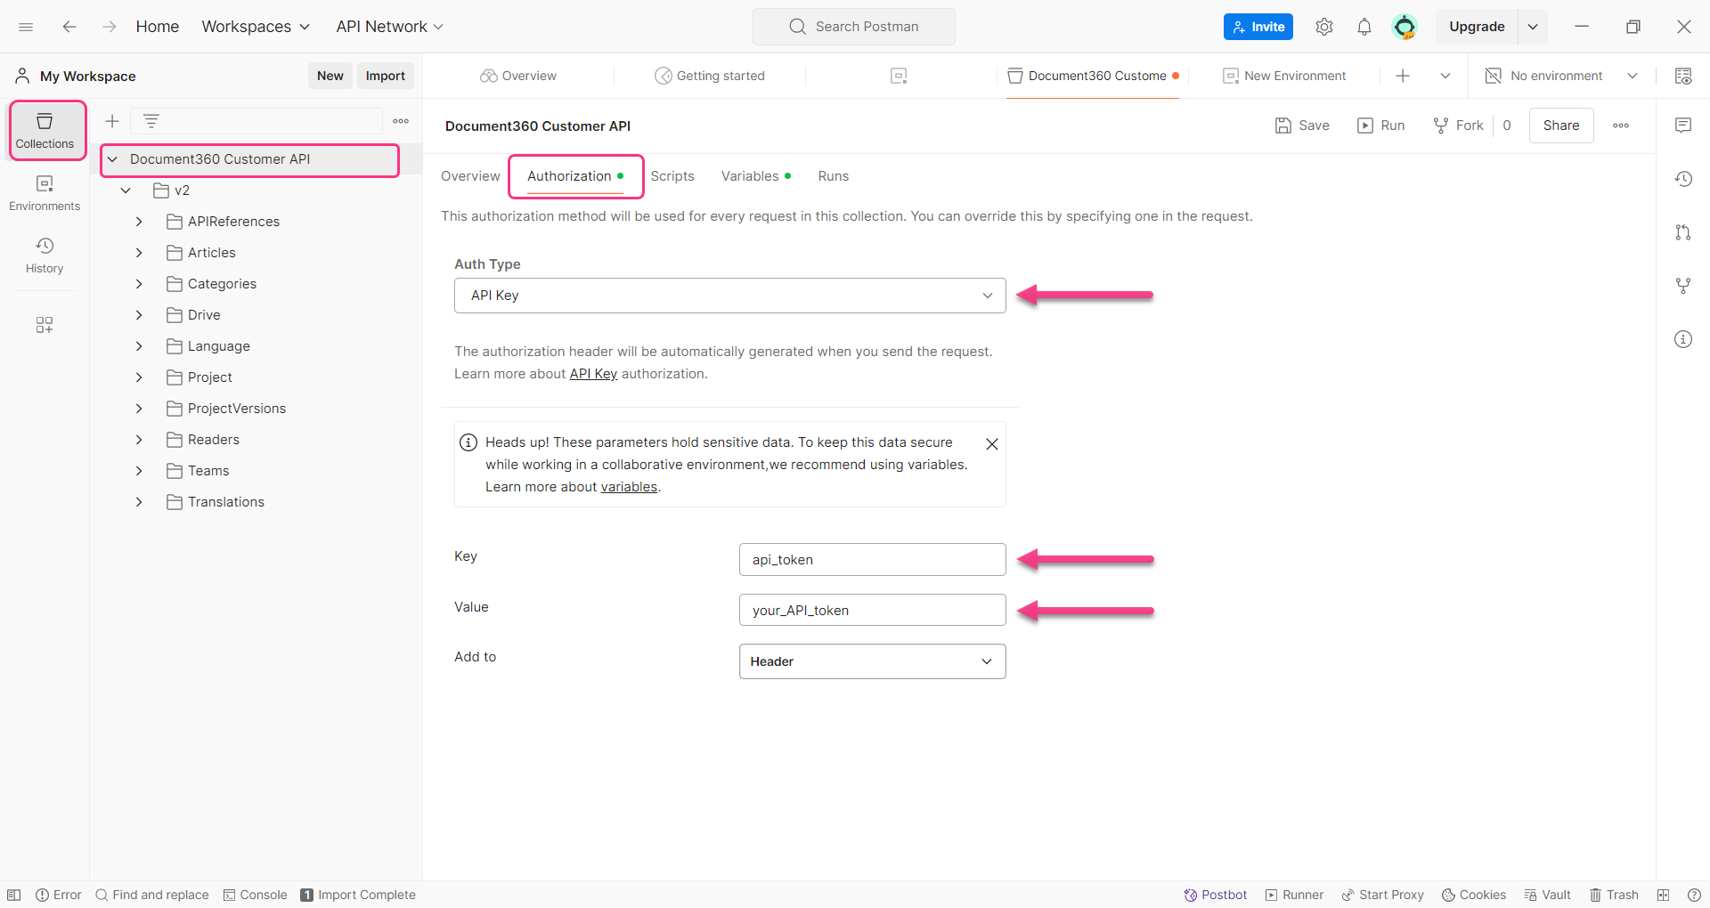This screenshot has height=908, width=1710.
Task: Save the collection
Action: [x=1303, y=126]
